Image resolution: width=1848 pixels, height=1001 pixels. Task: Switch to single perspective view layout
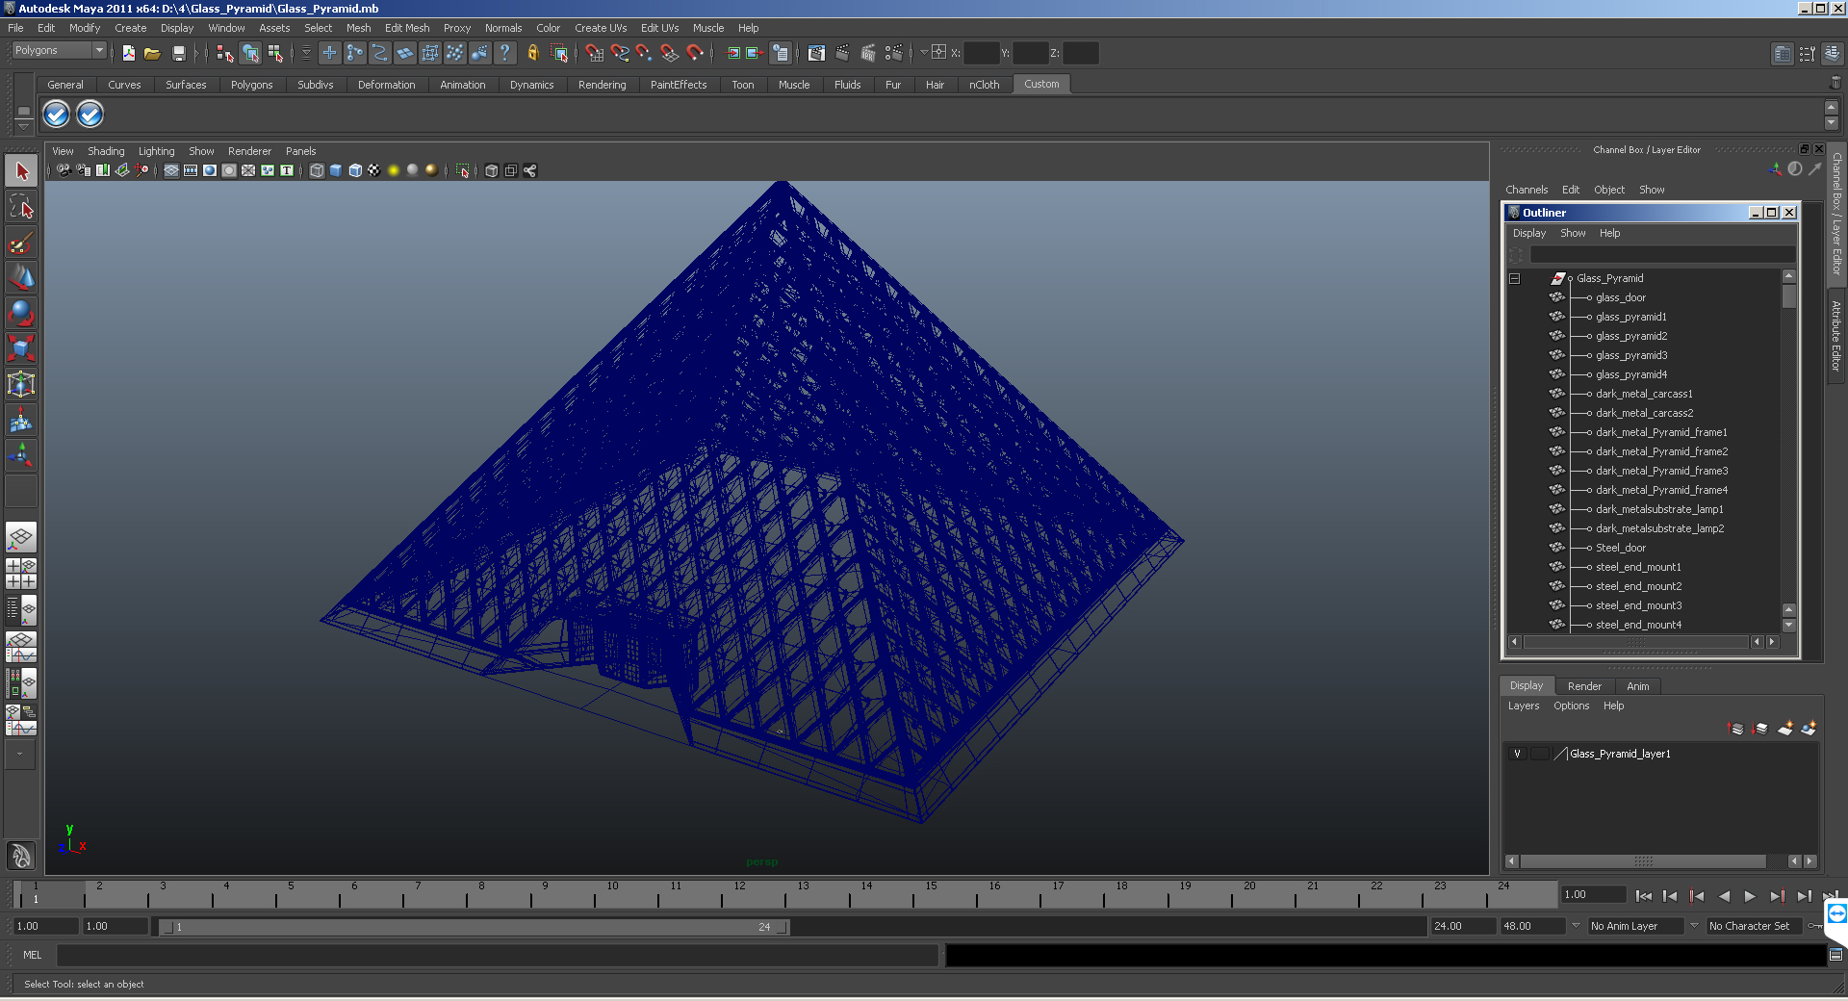coord(21,537)
